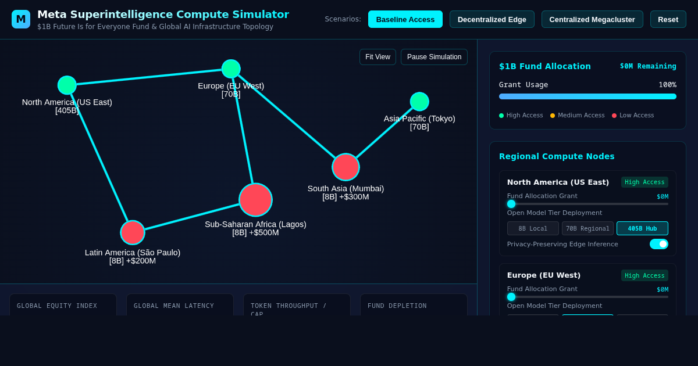The height and width of the screenshot is (366, 698).
Task: Click the Grant Usage progress bar
Action: click(x=587, y=96)
